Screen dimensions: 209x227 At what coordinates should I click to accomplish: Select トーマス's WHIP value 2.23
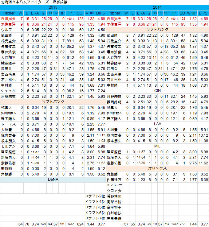coord(91,124)
